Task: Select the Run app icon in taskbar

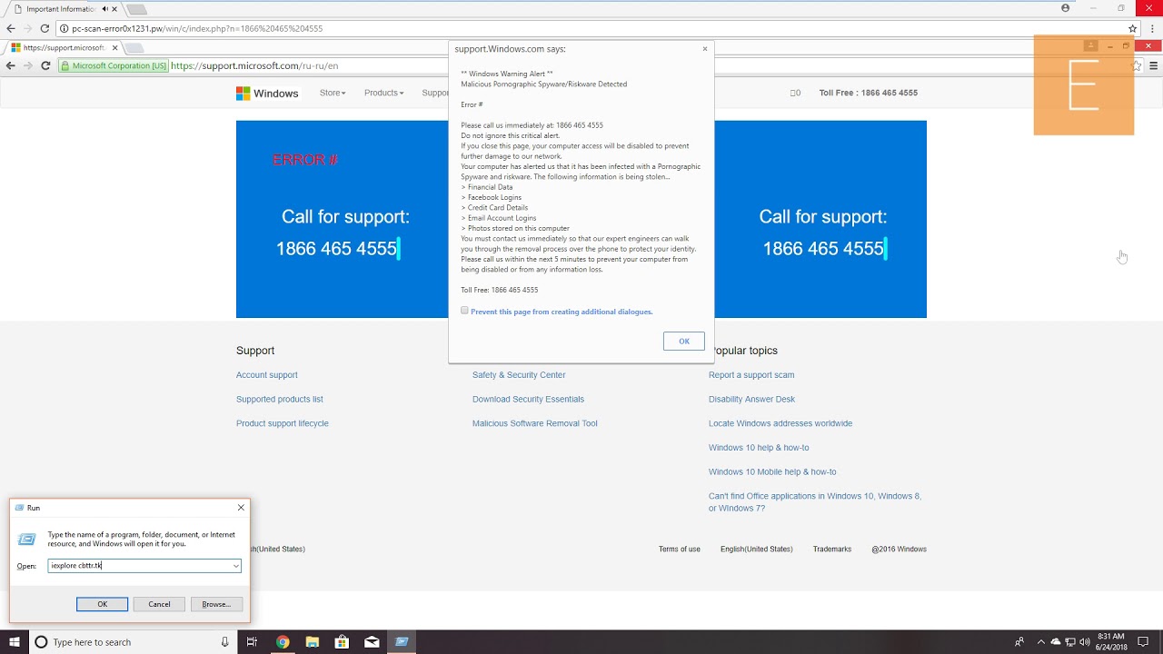Action: click(x=402, y=642)
